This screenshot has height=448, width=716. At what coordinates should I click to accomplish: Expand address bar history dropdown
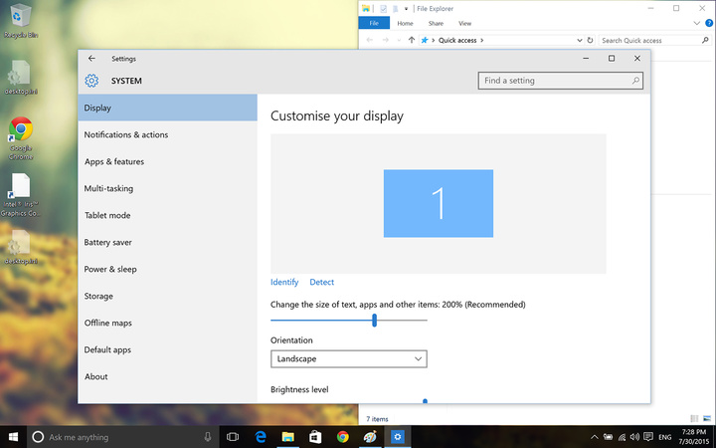580,41
